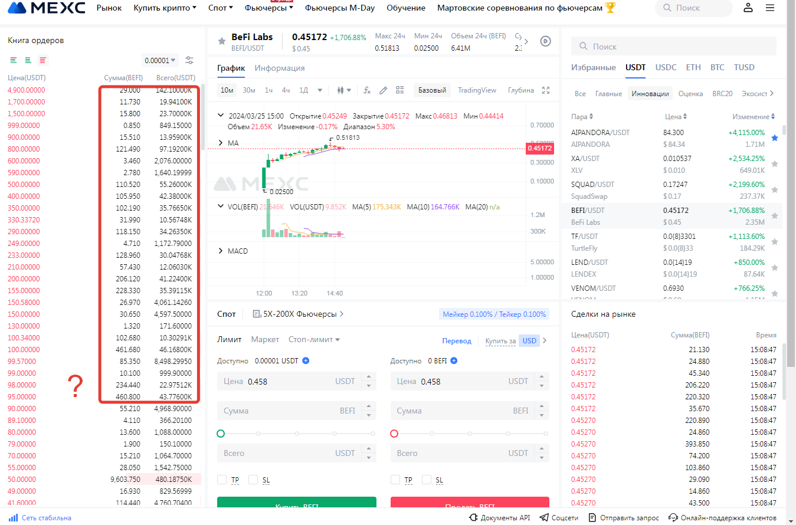Click the MEXC logo
796x525 pixels.
pyautogui.click(x=47, y=8)
